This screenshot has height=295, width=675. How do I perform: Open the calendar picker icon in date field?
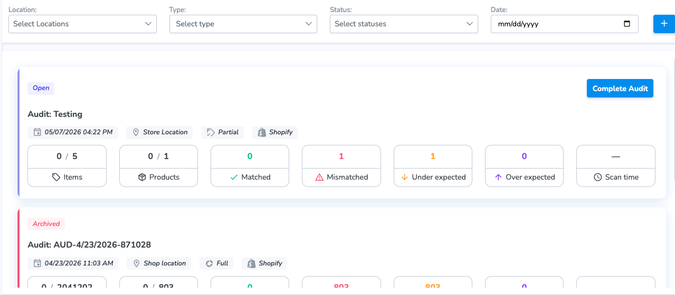[627, 24]
